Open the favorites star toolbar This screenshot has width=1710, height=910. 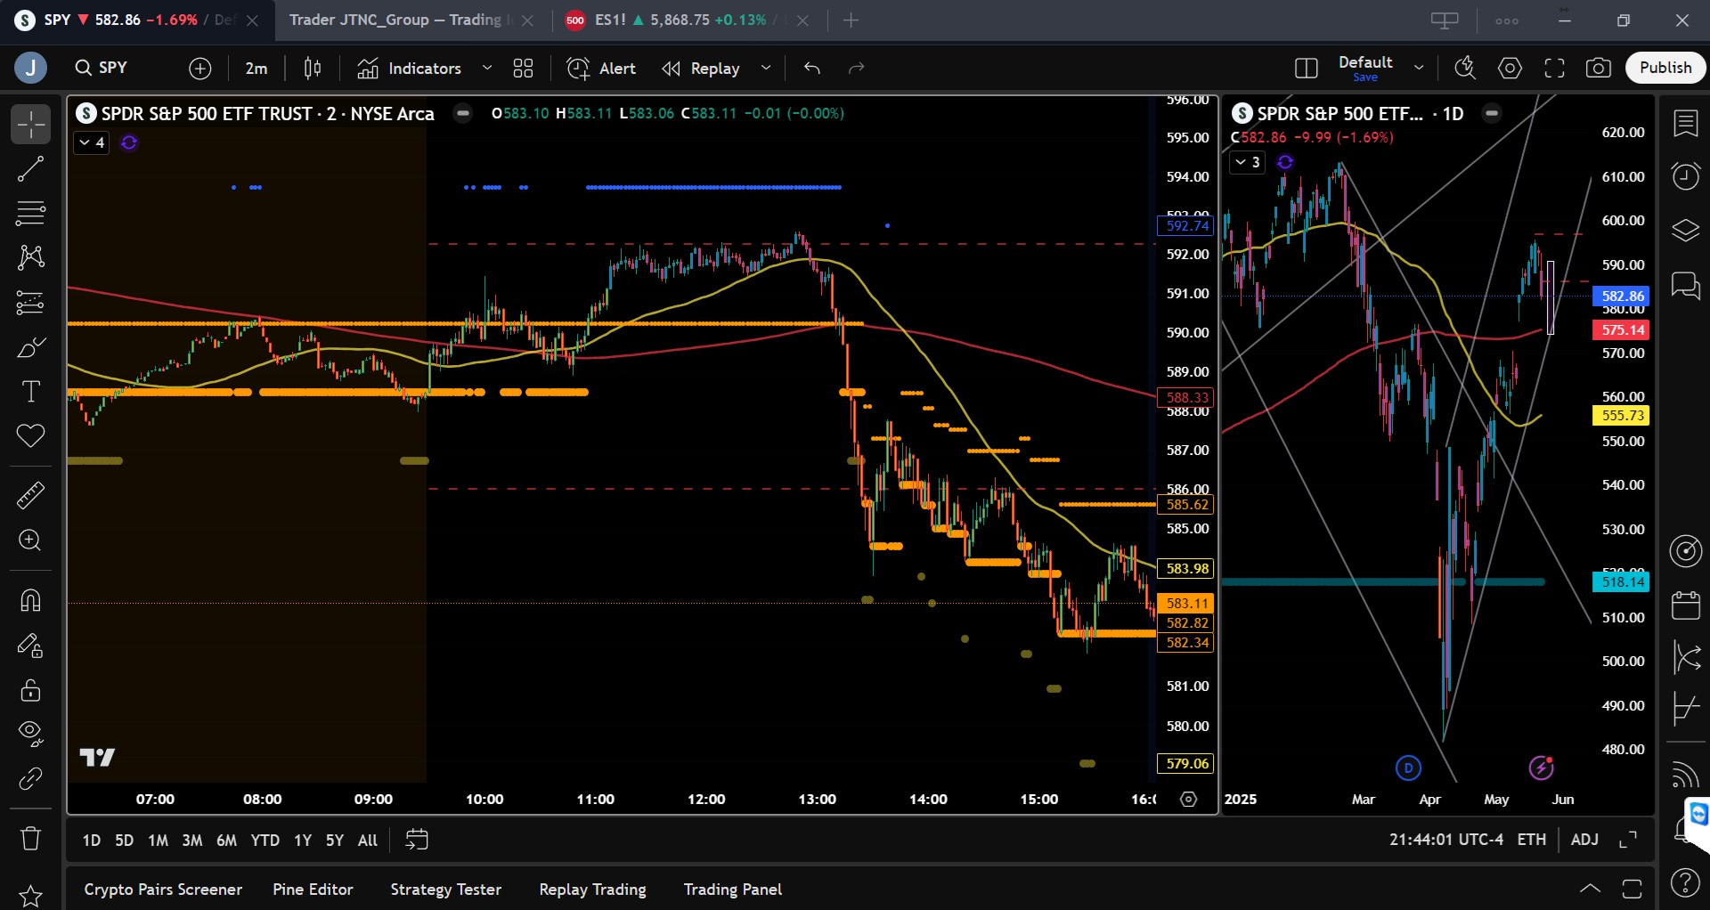[30, 896]
